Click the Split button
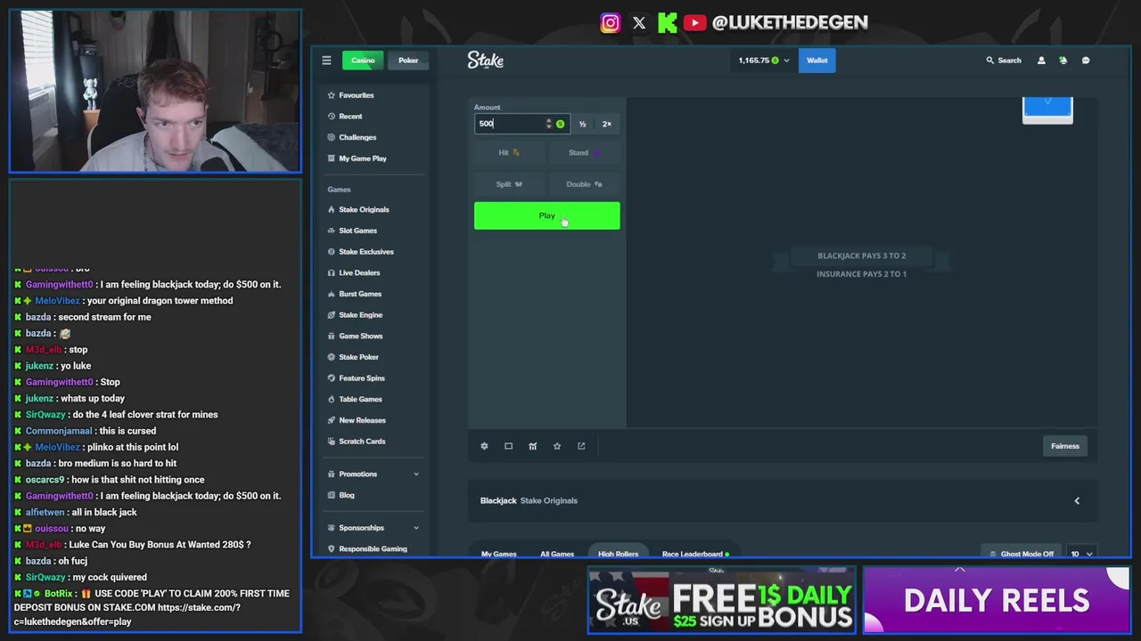 (509, 184)
